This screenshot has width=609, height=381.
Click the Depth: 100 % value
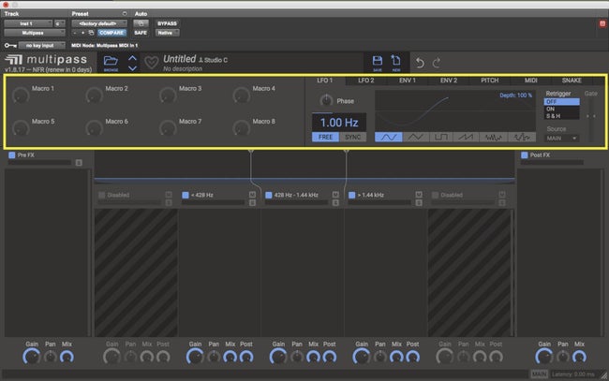tap(516, 95)
